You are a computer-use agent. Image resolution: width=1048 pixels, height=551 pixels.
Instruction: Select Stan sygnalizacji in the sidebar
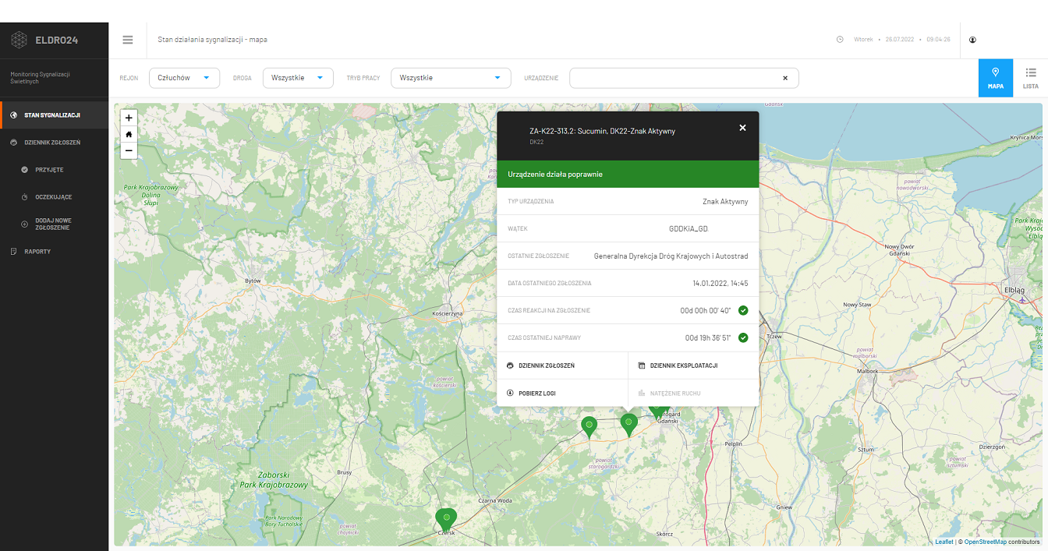click(x=55, y=115)
